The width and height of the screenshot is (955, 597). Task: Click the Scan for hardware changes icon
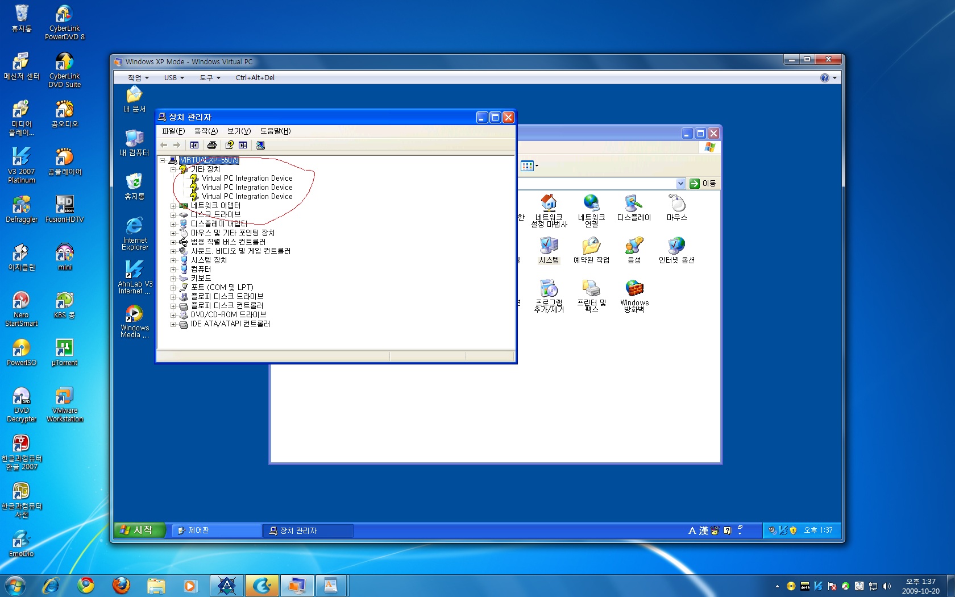click(260, 145)
